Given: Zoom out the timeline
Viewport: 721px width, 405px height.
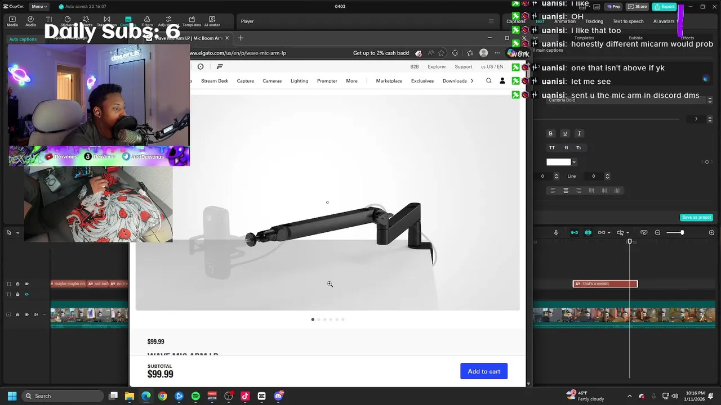Looking at the screenshot, I should click(657, 232).
